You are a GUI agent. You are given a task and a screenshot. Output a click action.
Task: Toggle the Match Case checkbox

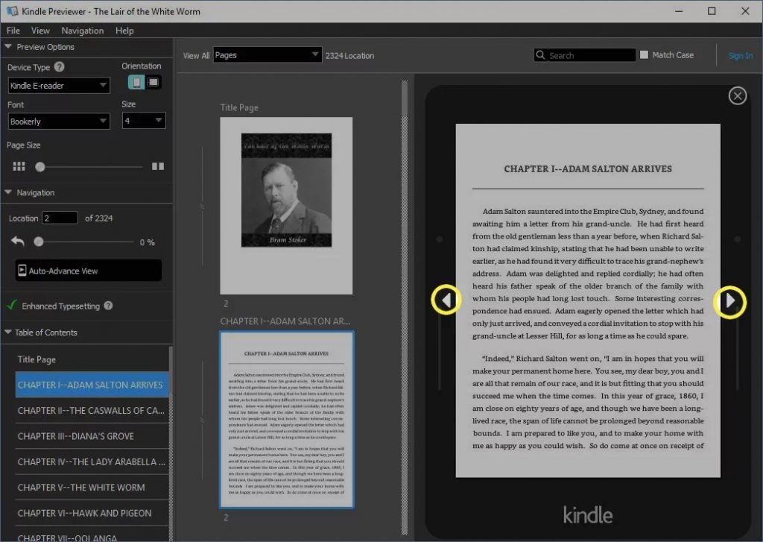[x=644, y=55]
